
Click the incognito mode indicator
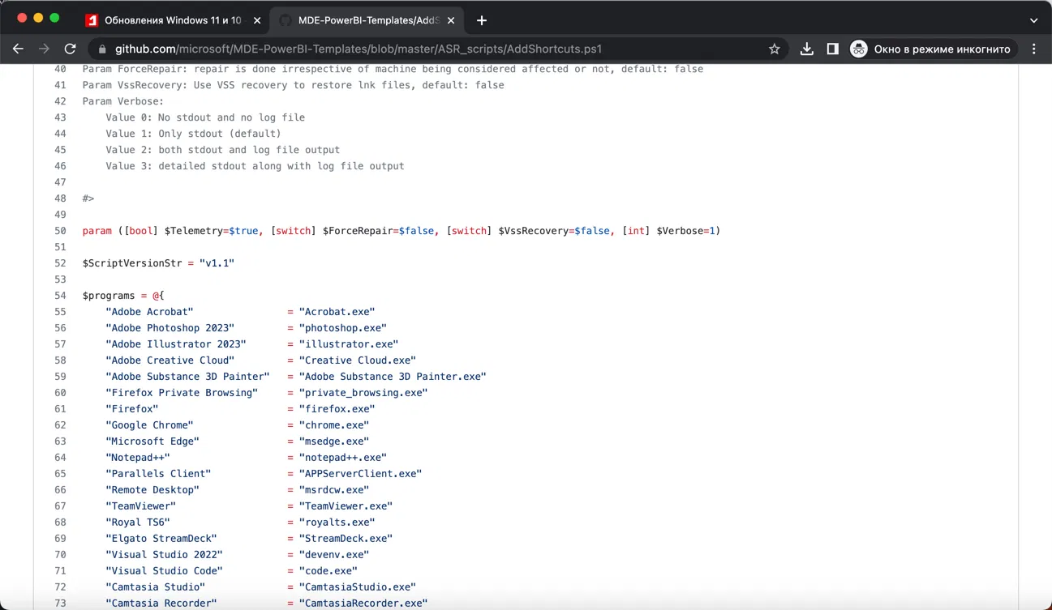933,49
